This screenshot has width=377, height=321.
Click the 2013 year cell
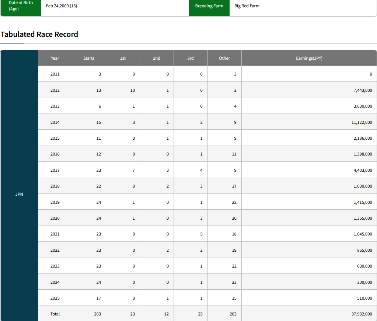tap(55, 106)
